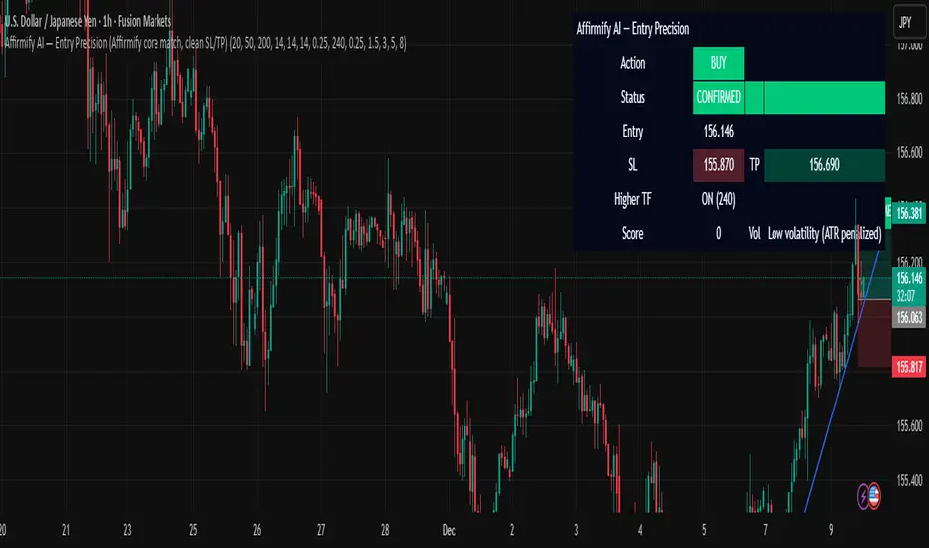
Task: Click the TP label in table
Action: coord(754,165)
